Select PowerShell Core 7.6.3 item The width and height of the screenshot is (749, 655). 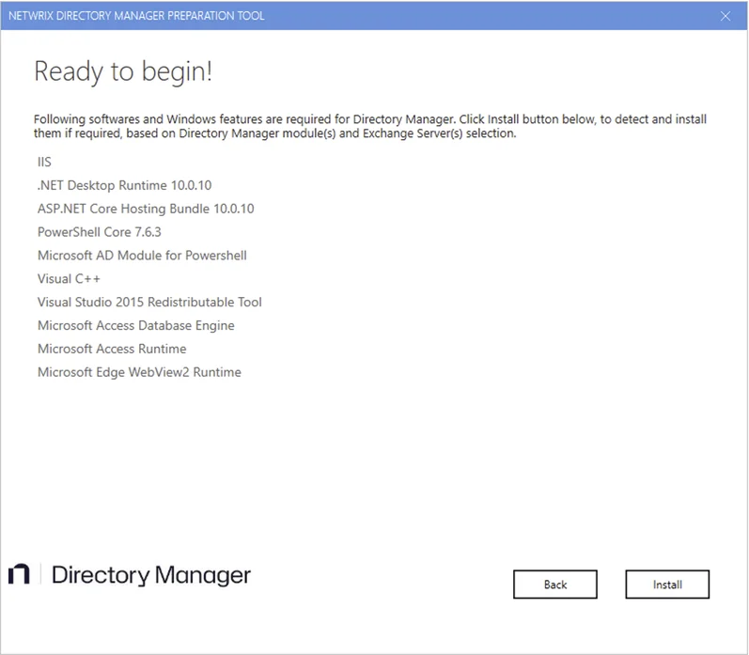click(x=100, y=232)
